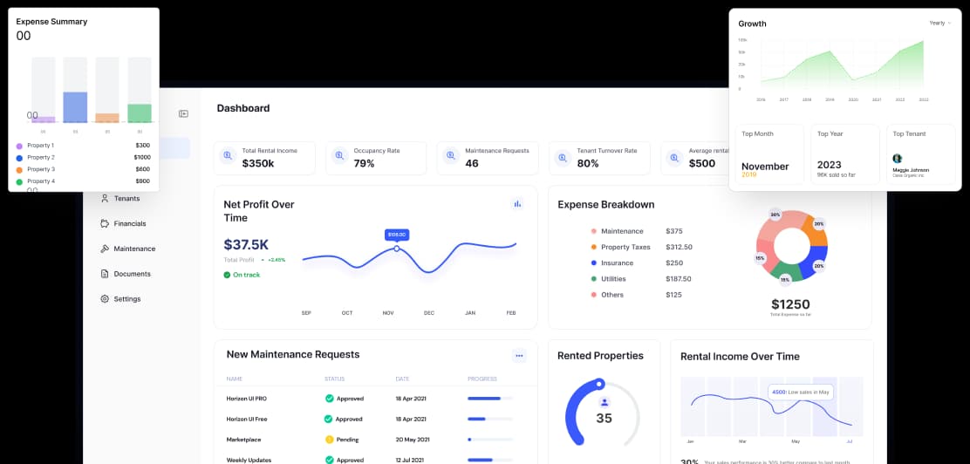Click the Top Month November card
Viewport: 970px width, 464px height.
[x=769, y=154]
